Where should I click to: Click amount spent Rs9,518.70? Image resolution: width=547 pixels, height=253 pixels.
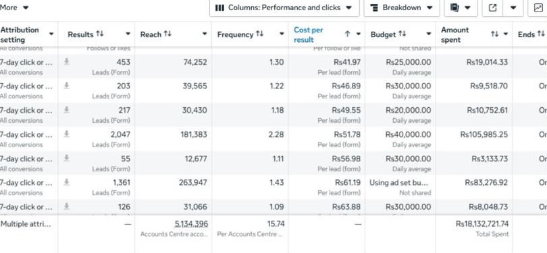(489, 86)
